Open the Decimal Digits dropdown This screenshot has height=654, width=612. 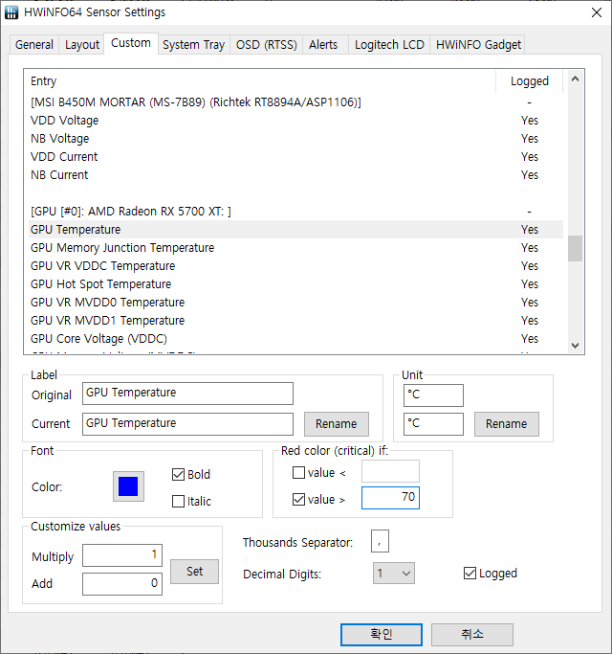pyautogui.click(x=394, y=573)
